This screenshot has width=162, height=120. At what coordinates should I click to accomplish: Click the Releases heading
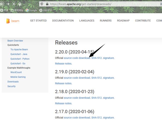pyautogui.click(x=66, y=42)
